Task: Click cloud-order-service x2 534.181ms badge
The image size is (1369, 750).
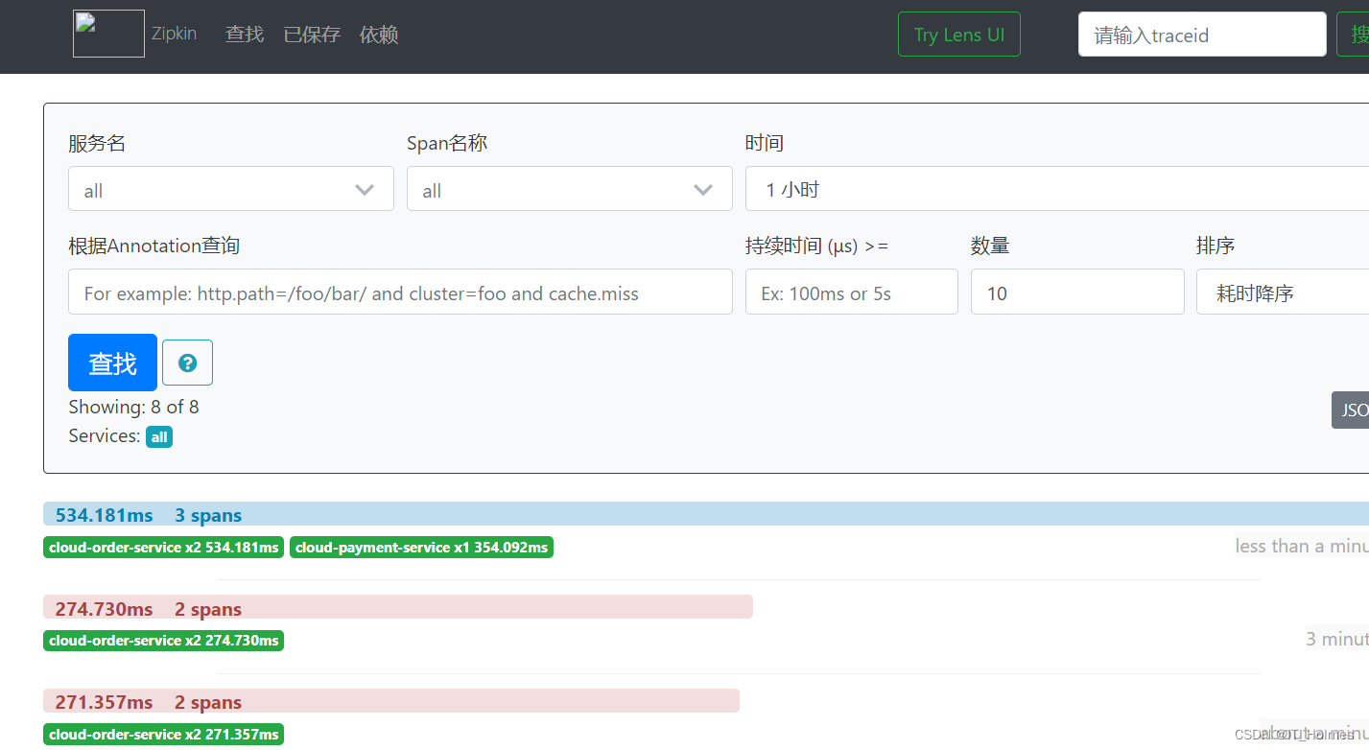Action: (163, 547)
